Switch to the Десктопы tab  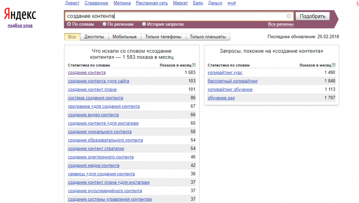pyautogui.click(x=94, y=37)
